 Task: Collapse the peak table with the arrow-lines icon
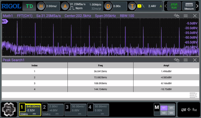click(x=193, y=95)
